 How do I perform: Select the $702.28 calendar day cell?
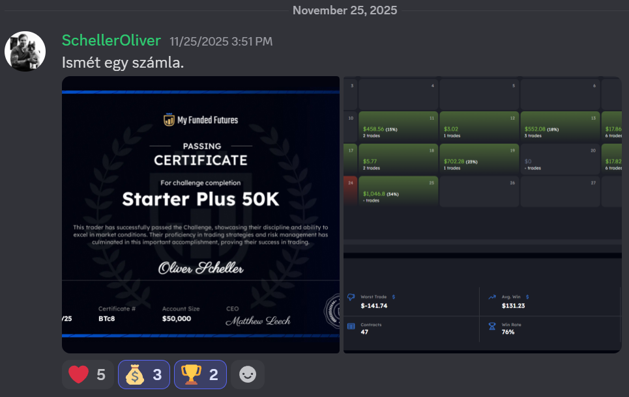pos(479,158)
